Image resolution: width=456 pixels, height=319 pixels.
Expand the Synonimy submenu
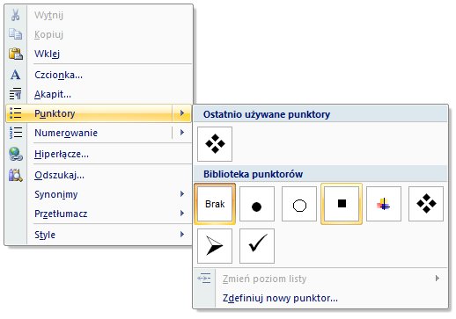pyautogui.click(x=99, y=194)
